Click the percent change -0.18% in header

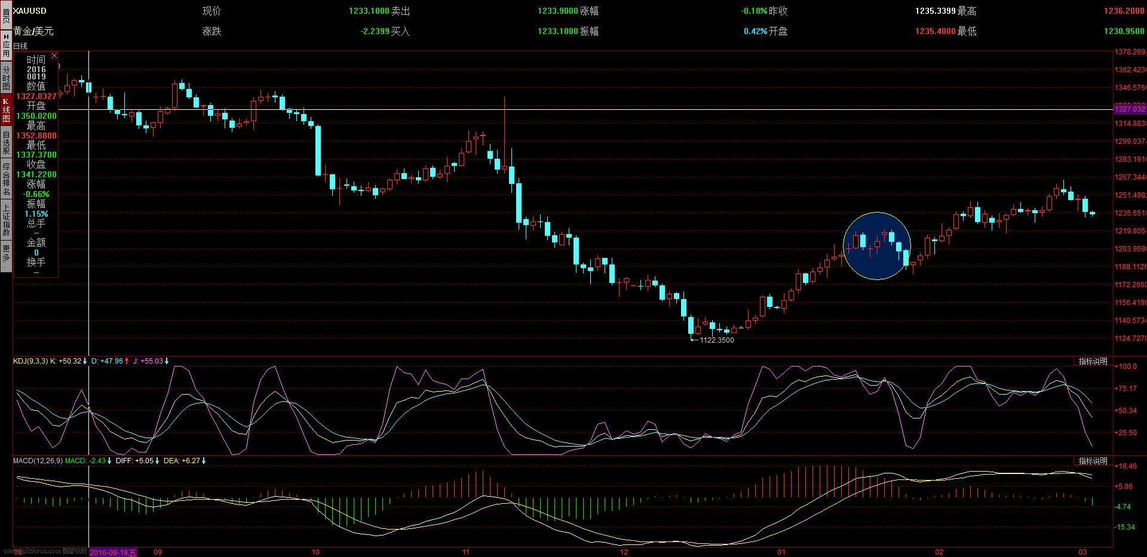[x=754, y=11]
